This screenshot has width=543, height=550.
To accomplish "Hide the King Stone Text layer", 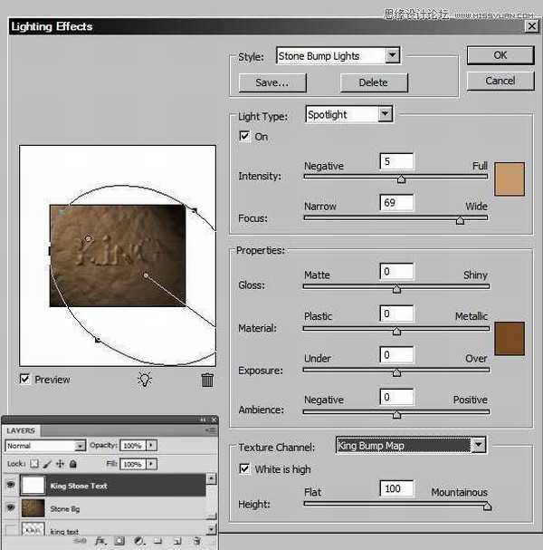I will pyautogui.click(x=12, y=486).
